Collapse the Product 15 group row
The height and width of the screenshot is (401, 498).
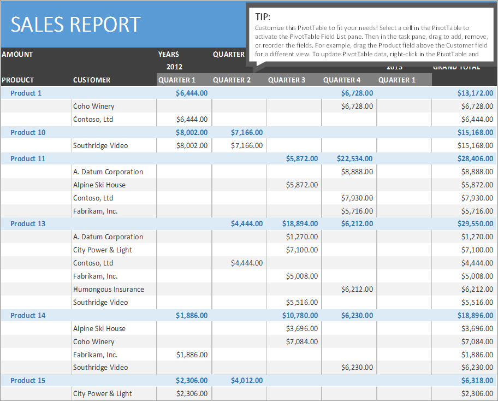tap(28, 380)
